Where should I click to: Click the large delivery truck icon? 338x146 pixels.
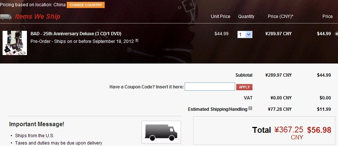click(x=161, y=132)
